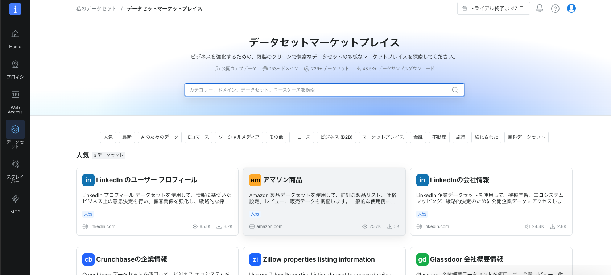The width and height of the screenshot is (611, 275).
Task: Select the 人気 category filter
Action: pos(108,137)
